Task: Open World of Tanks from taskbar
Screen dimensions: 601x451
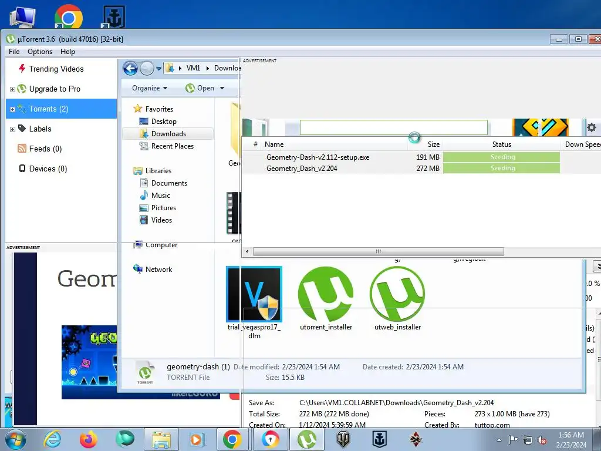Action: pos(343,439)
